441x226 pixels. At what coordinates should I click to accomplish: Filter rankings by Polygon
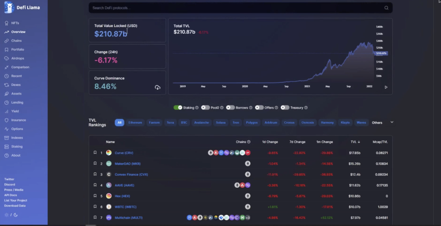click(x=252, y=122)
